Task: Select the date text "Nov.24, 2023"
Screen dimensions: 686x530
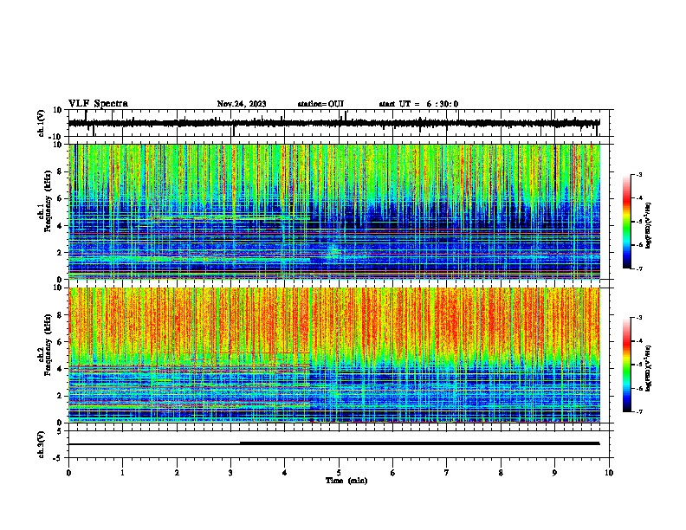Action: pos(242,104)
